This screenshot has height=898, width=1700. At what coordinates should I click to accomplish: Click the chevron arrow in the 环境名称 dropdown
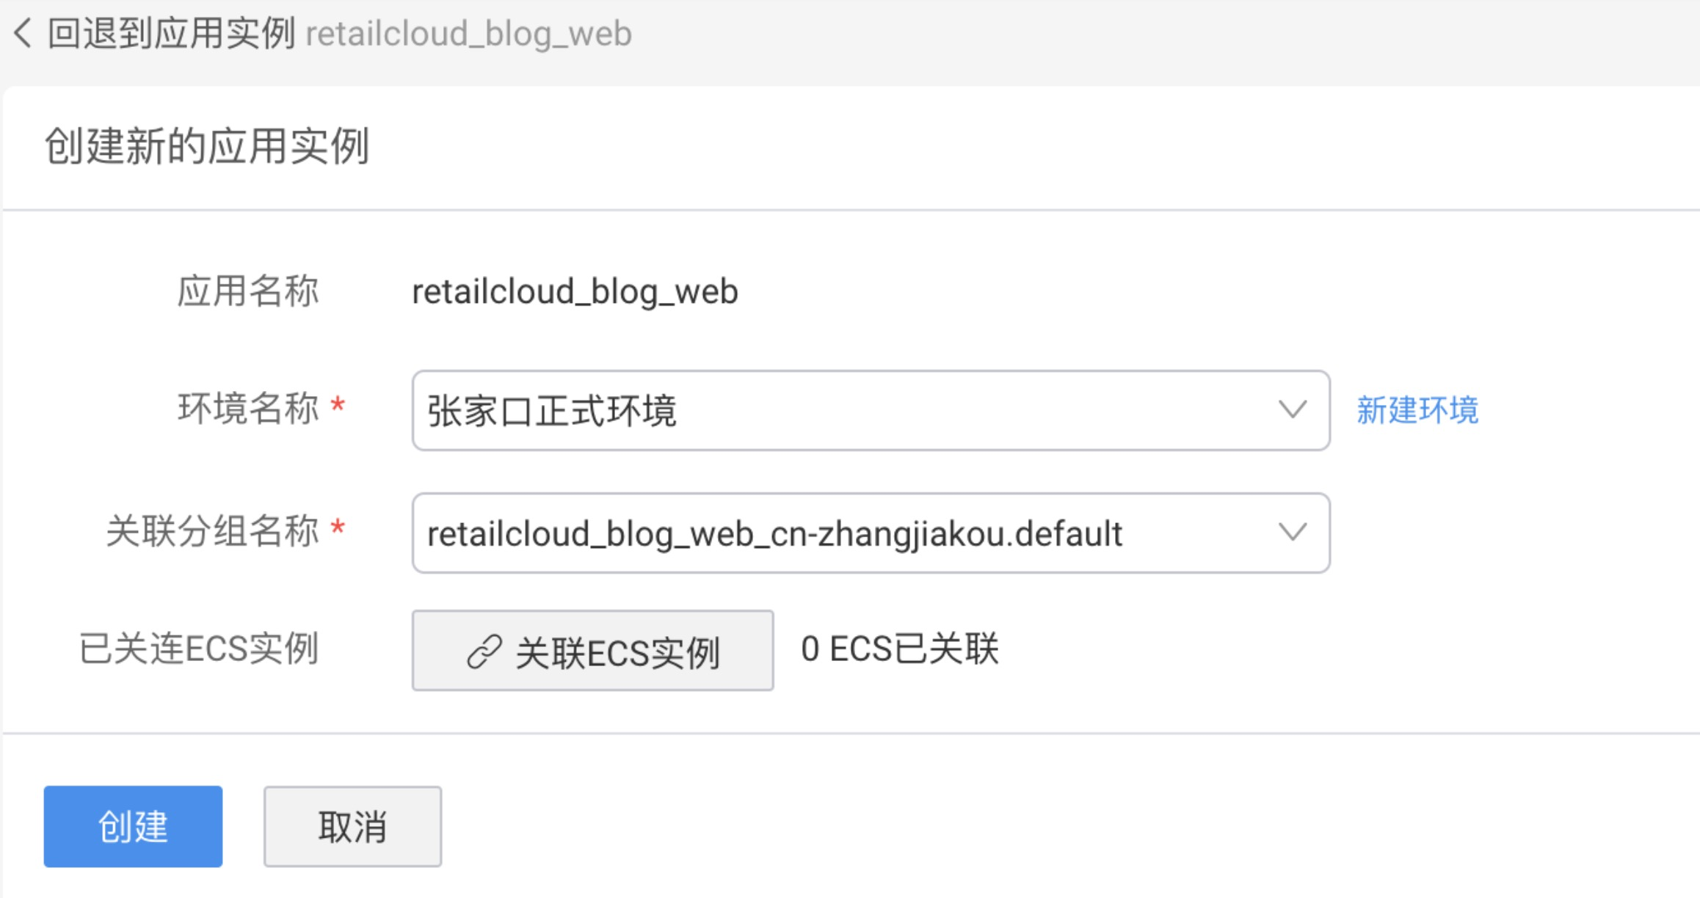1292,409
